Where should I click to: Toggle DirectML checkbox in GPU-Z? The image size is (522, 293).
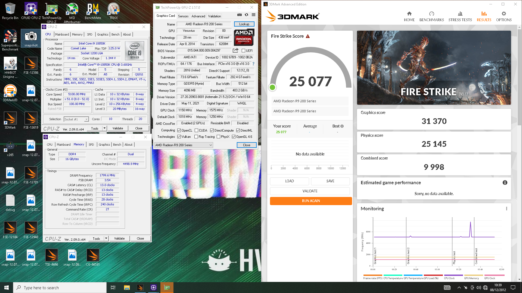tap(238, 130)
